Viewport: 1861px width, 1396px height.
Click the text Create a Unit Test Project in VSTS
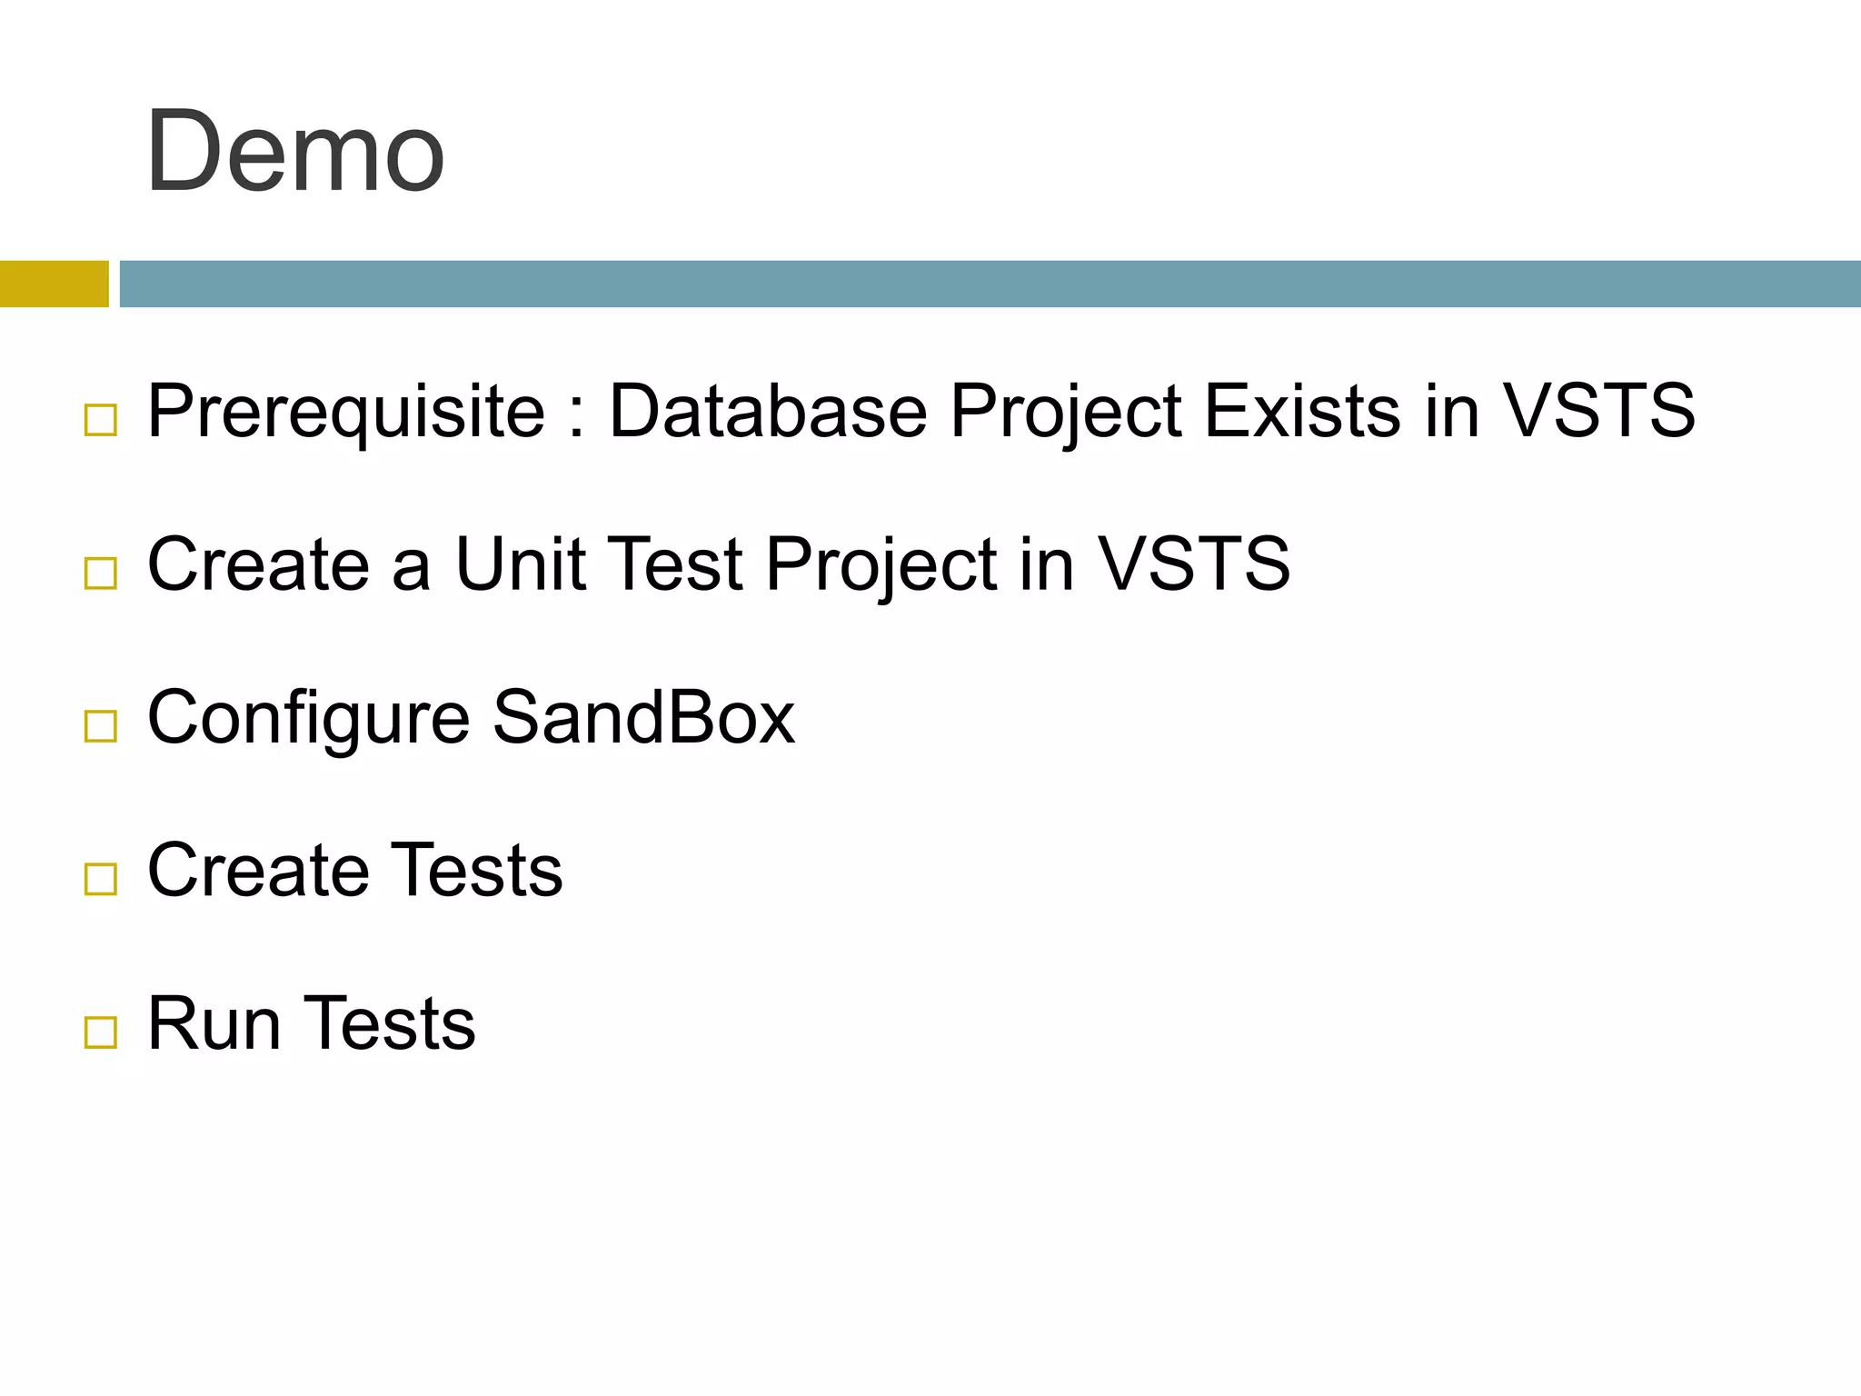[x=718, y=564]
